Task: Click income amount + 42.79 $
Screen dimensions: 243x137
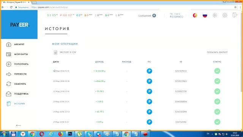Action: pyautogui.click(x=99, y=112)
